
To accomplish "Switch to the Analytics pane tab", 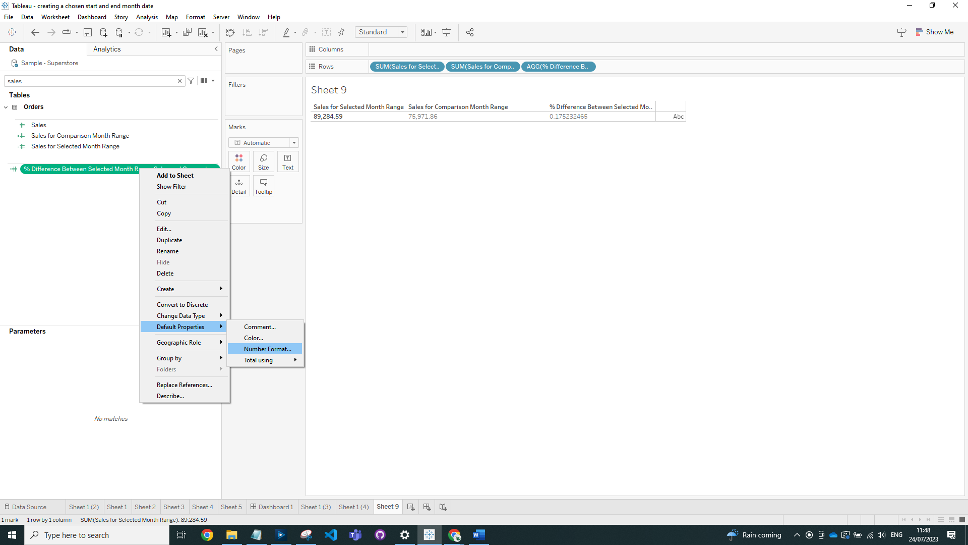I will (107, 49).
